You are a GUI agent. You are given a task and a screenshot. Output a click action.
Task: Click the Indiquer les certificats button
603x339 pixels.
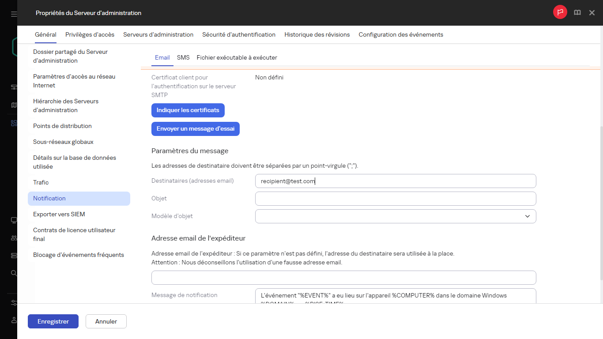point(188,110)
